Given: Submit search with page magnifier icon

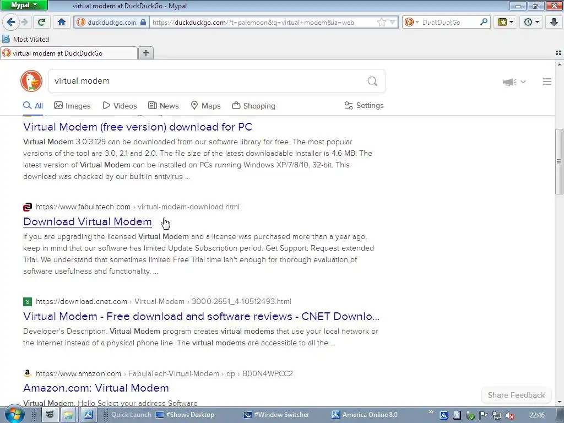Looking at the screenshot, I should pos(372,81).
